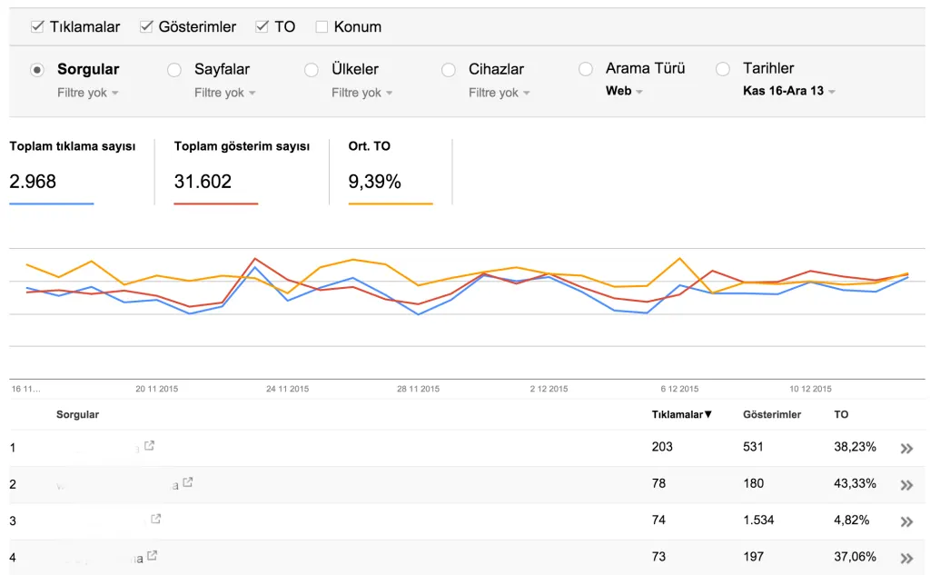This screenshot has width=930, height=575.
Task: Open external link icon for query row 3
Action: point(156,519)
